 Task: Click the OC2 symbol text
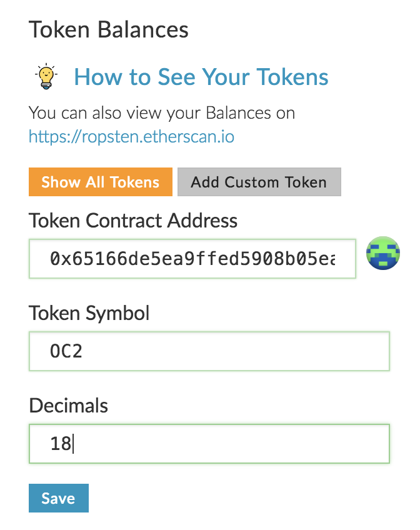tap(66, 351)
